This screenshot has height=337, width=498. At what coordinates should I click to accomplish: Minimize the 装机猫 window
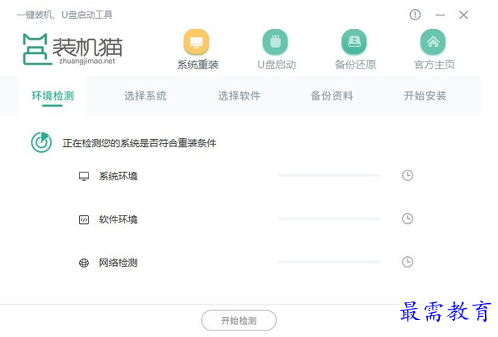point(440,15)
